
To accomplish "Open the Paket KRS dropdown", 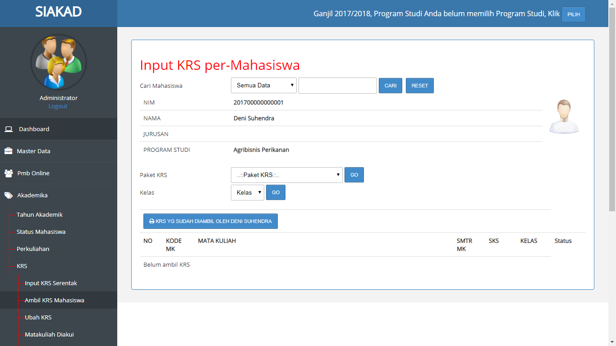I will 287,175.
